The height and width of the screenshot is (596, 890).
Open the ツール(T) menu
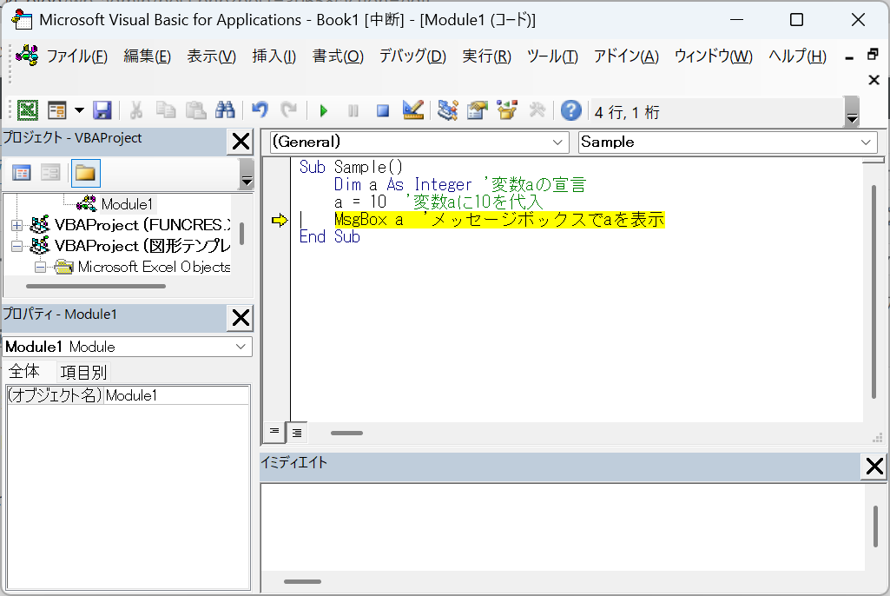pos(552,56)
